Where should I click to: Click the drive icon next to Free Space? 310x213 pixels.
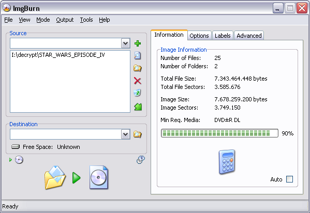(x=16, y=147)
